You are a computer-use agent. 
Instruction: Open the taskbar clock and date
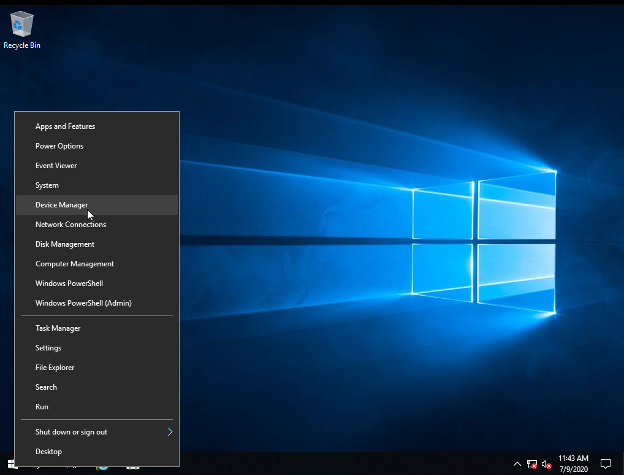coord(573,464)
